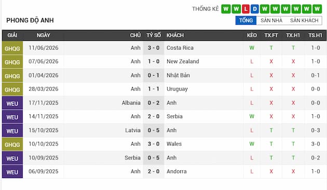Select the TỔNG tab
This screenshot has height=190, width=327.
coord(246,20)
